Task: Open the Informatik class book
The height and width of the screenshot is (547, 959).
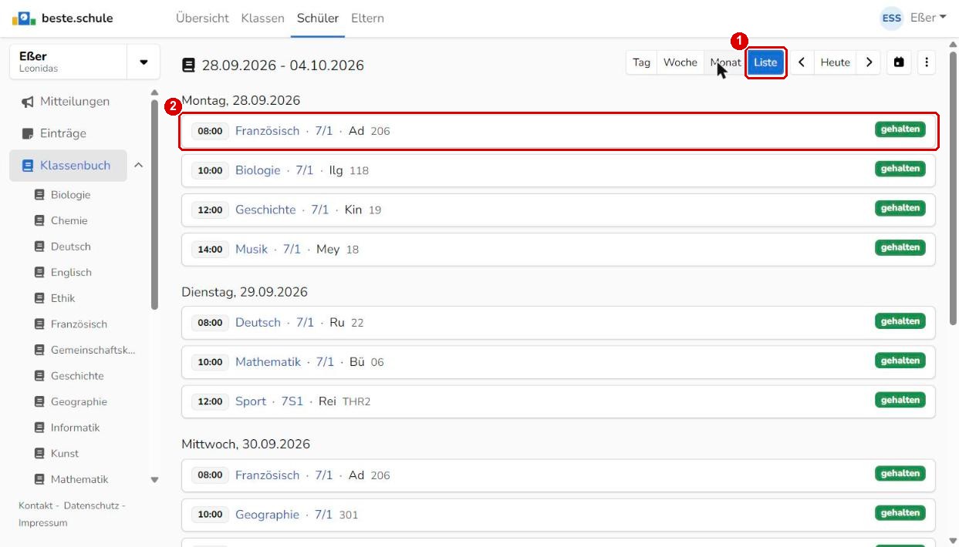Action: pos(75,428)
